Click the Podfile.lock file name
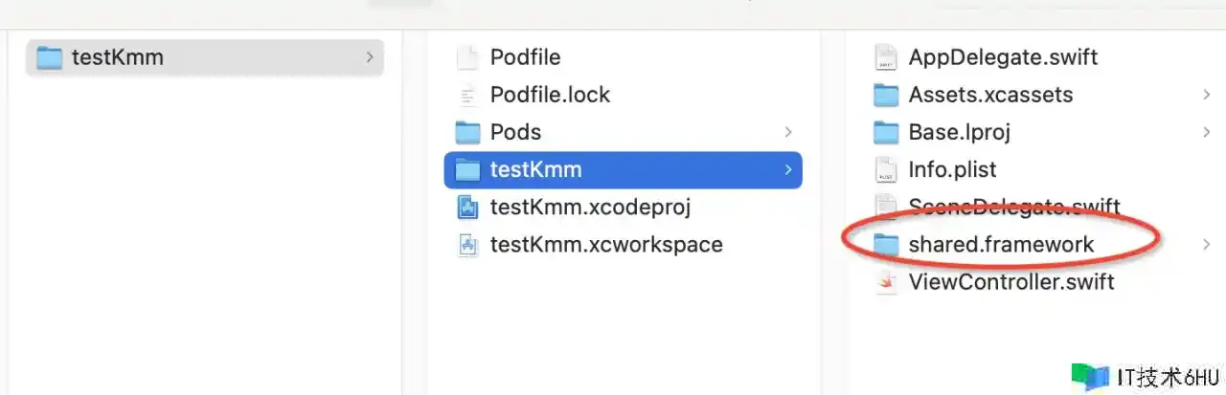This screenshot has height=395, width=1226. click(550, 95)
